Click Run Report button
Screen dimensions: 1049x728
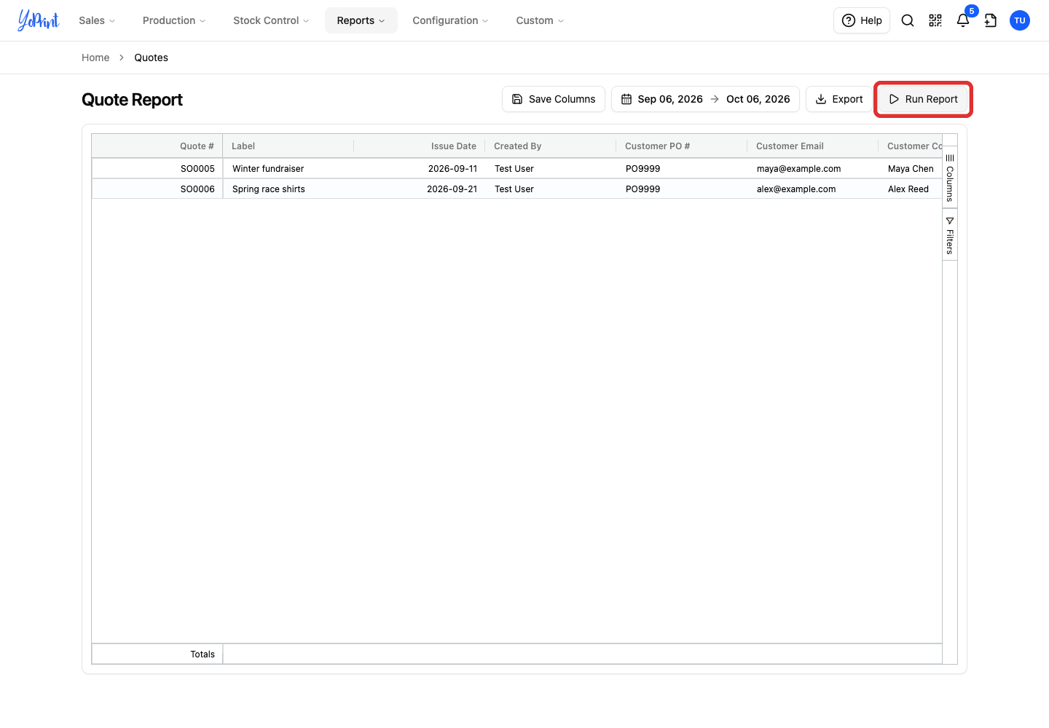tap(923, 99)
